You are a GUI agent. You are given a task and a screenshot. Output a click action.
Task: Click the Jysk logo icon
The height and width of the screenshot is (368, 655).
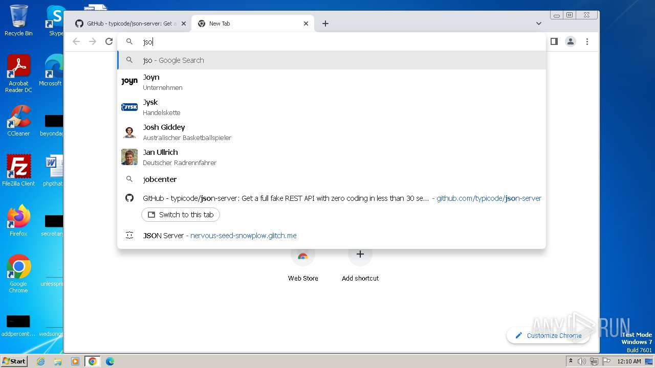pyautogui.click(x=129, y=107)
